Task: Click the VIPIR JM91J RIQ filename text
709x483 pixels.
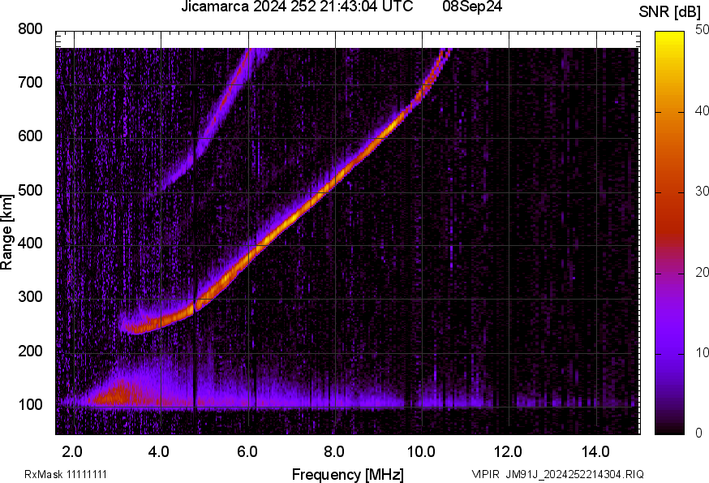Action: 558,474
